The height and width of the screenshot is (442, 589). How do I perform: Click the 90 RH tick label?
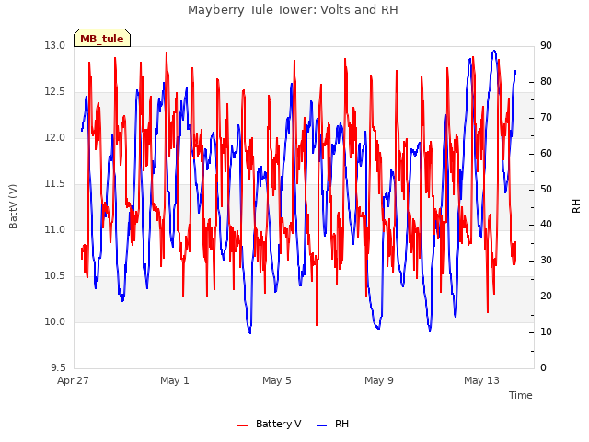pos(546,45)
